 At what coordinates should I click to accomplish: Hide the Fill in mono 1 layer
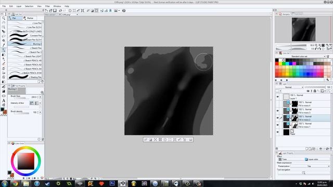[x=277, y=125]
